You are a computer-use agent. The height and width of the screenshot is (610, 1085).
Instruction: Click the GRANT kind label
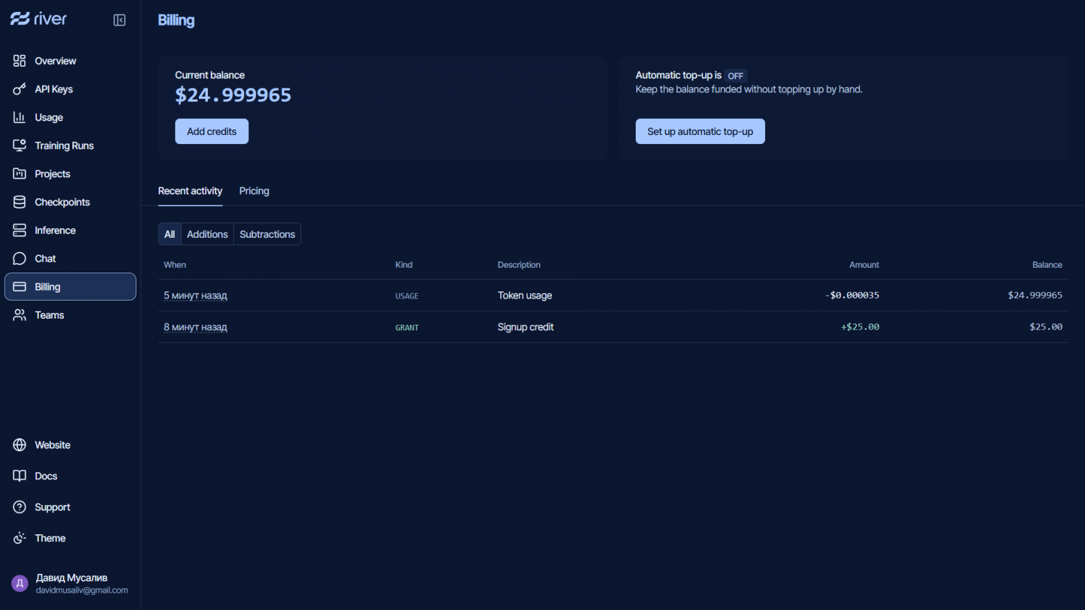click(407, 328)
